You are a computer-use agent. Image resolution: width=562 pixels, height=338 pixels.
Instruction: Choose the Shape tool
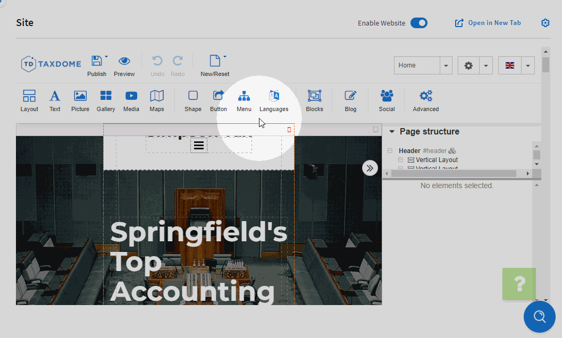click(x=193, y=100)
